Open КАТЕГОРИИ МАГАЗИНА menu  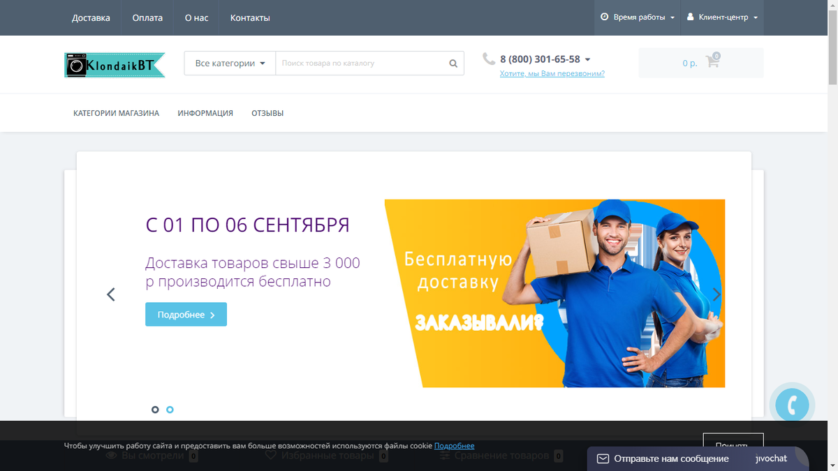116,113
